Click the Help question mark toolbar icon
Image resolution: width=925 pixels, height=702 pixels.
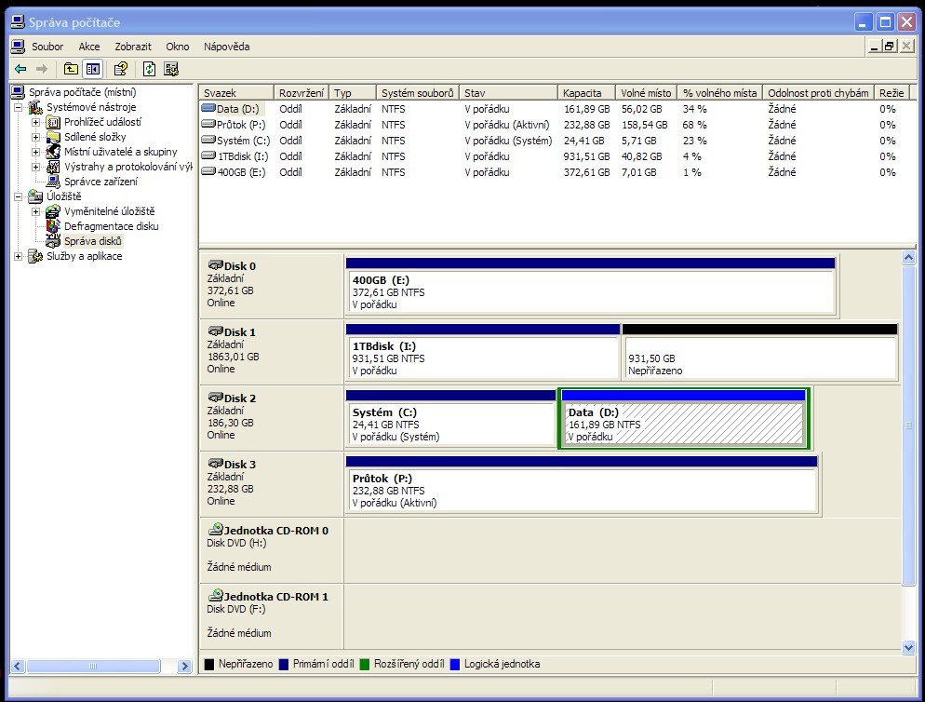click(x=120, y=69)
